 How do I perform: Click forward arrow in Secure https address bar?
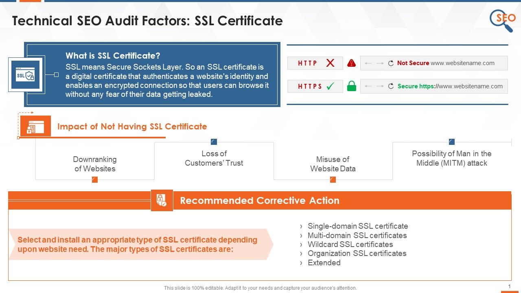point(380,86)
